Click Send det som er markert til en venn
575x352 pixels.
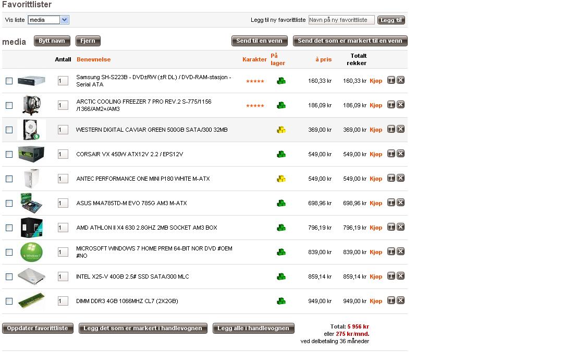pos(350,41)
